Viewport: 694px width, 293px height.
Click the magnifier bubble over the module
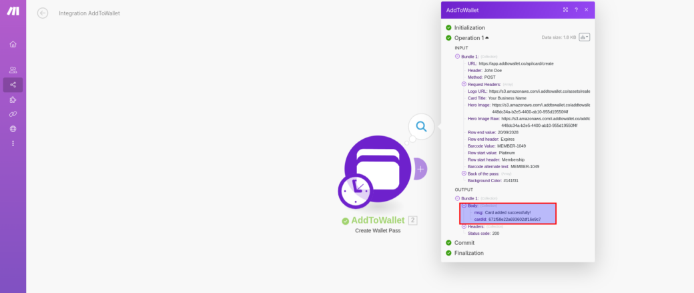click(x=421, y=127)
